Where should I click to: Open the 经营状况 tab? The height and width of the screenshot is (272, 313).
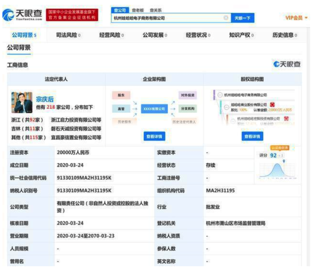pos(198,35)
